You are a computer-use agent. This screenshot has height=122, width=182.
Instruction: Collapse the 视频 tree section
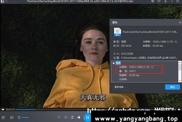point(113,63)
